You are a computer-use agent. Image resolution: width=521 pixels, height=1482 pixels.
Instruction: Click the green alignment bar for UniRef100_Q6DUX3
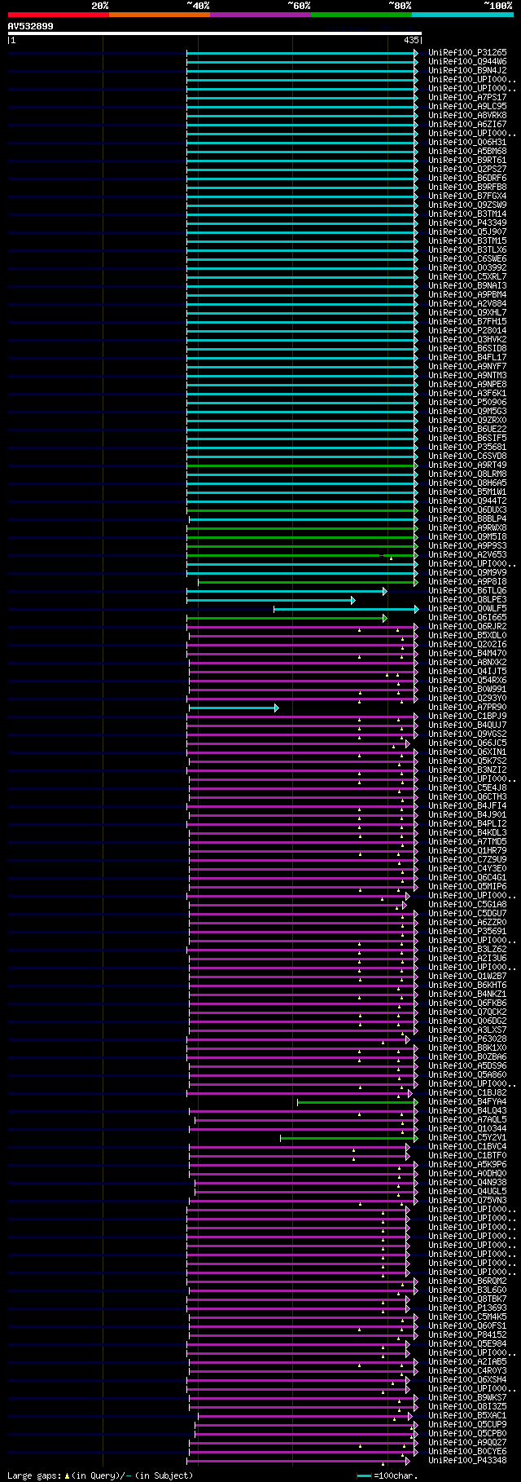pos(301,510)
